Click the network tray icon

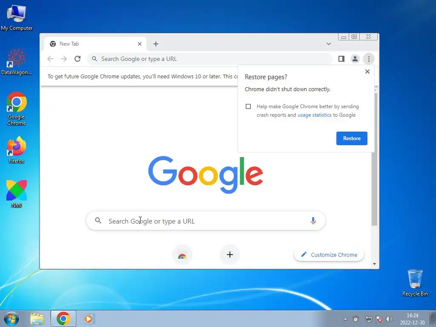click(368, 319)
